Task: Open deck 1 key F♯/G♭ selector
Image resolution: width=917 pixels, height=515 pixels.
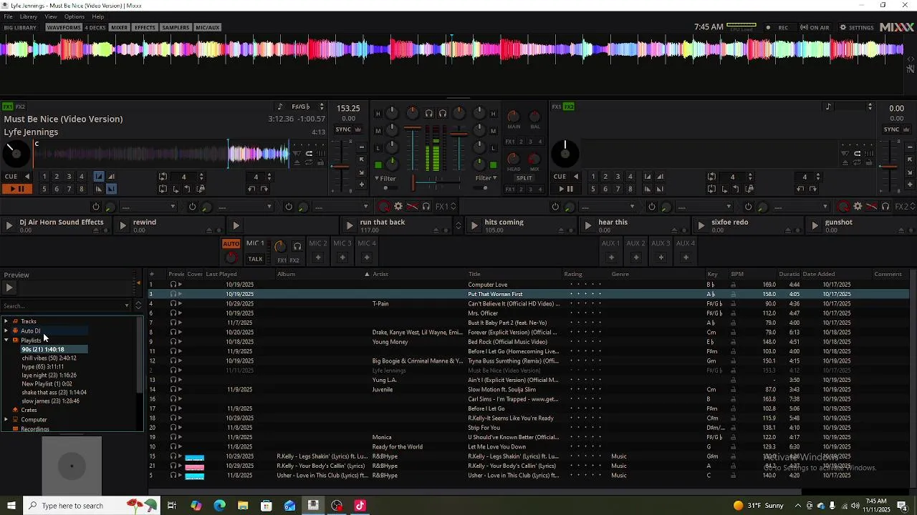Action: [300, 107]
